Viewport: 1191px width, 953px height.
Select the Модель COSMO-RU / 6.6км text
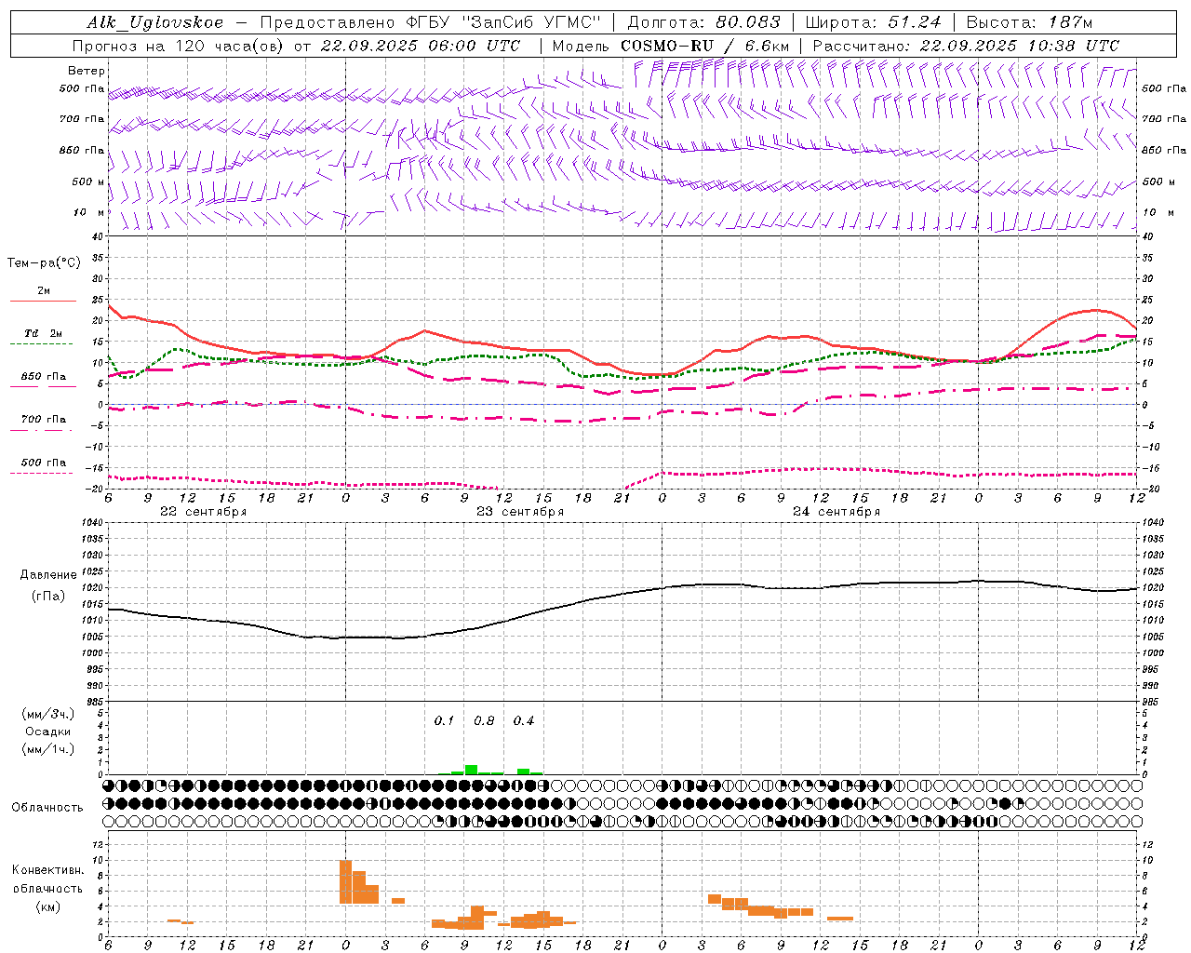[671, 46]
